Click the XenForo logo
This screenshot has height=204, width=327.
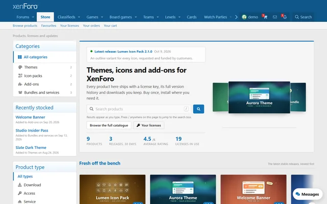25,7
